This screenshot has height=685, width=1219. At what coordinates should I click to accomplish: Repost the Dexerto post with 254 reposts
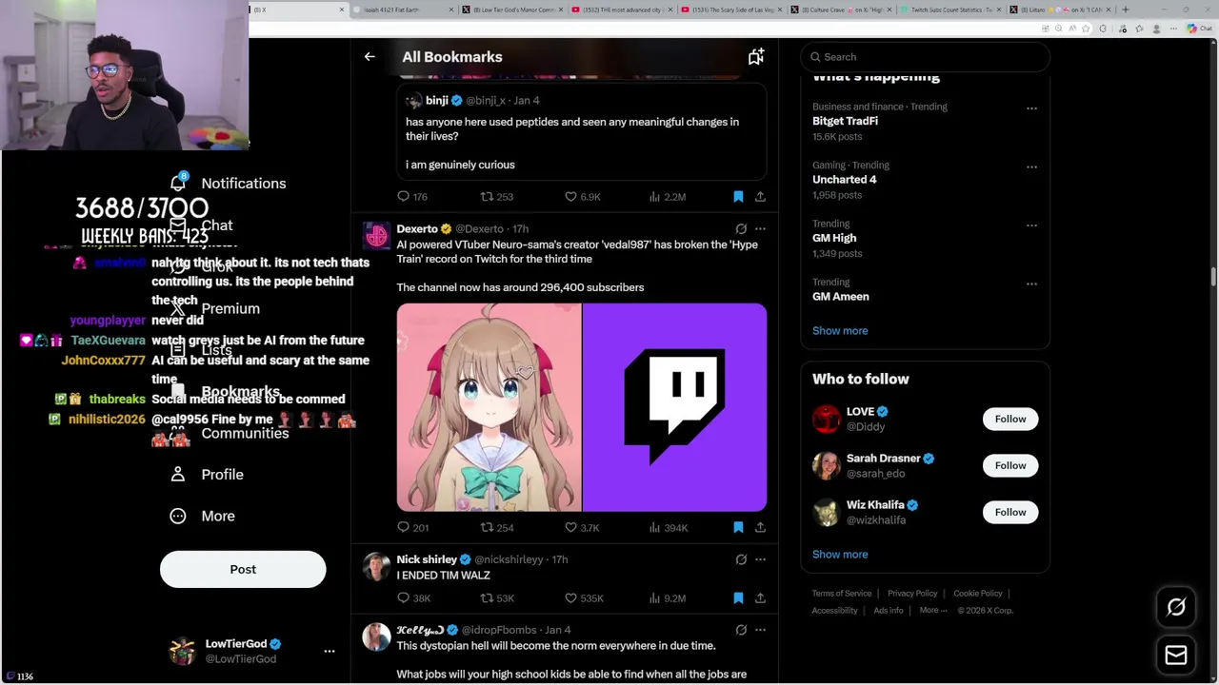(496, 527)
